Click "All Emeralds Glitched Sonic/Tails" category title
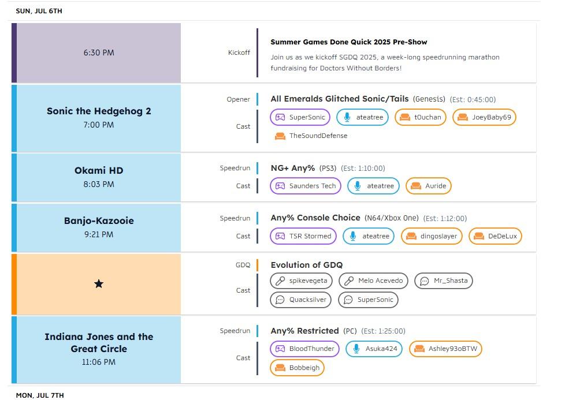This screenshot has height=400, width=565. (x=340, y=99)
